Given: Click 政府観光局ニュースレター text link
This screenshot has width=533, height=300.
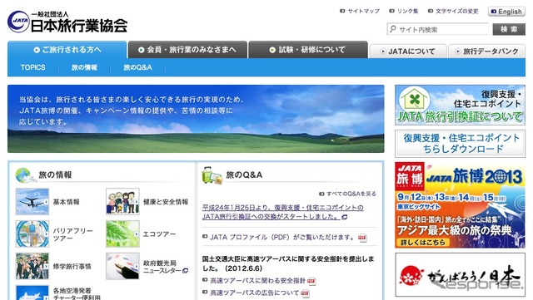Looking at the screenshot, I should (162, 267).
